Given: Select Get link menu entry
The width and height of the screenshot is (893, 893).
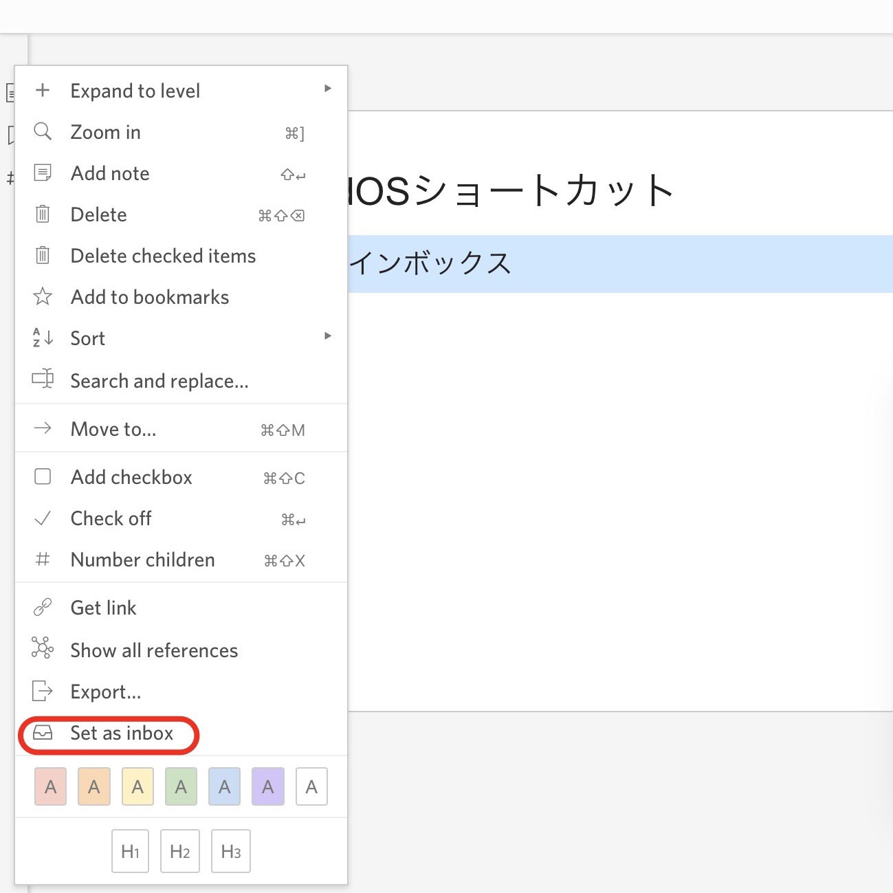Looking at the screenshot, I should (x=181, y=608).
